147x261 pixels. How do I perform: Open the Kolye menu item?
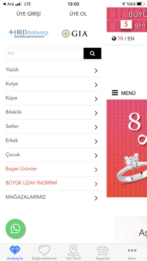[x=53, y=84]
